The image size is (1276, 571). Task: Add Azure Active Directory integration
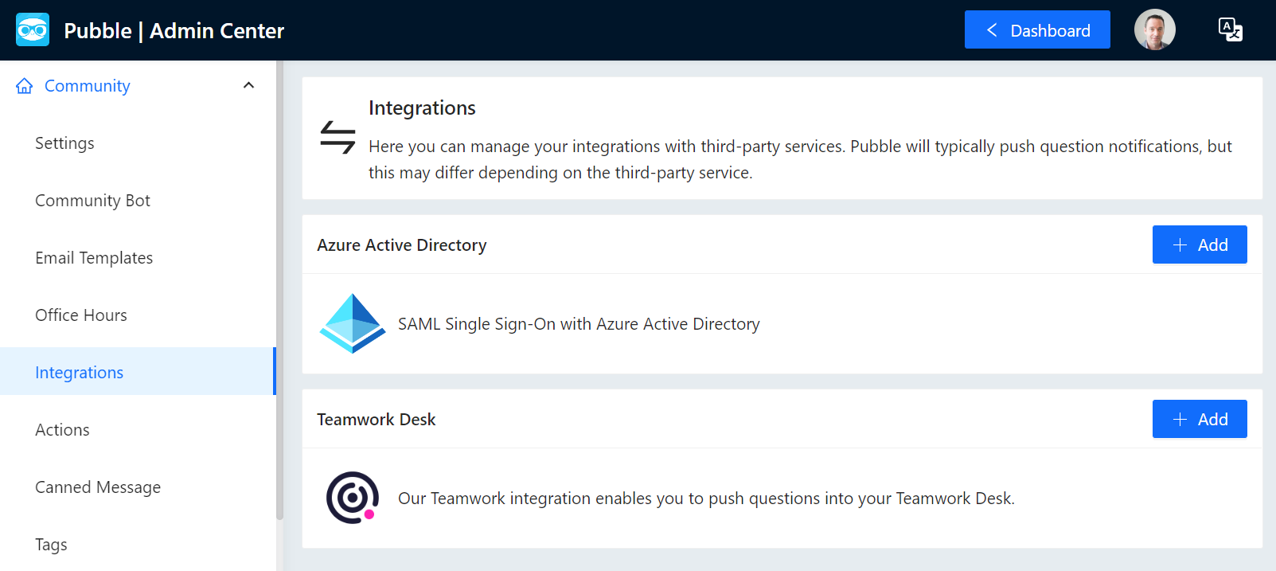1200,244
